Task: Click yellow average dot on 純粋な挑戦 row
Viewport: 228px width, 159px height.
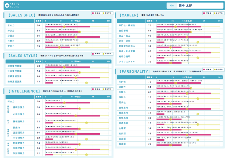Action: [x=198, y=58]
